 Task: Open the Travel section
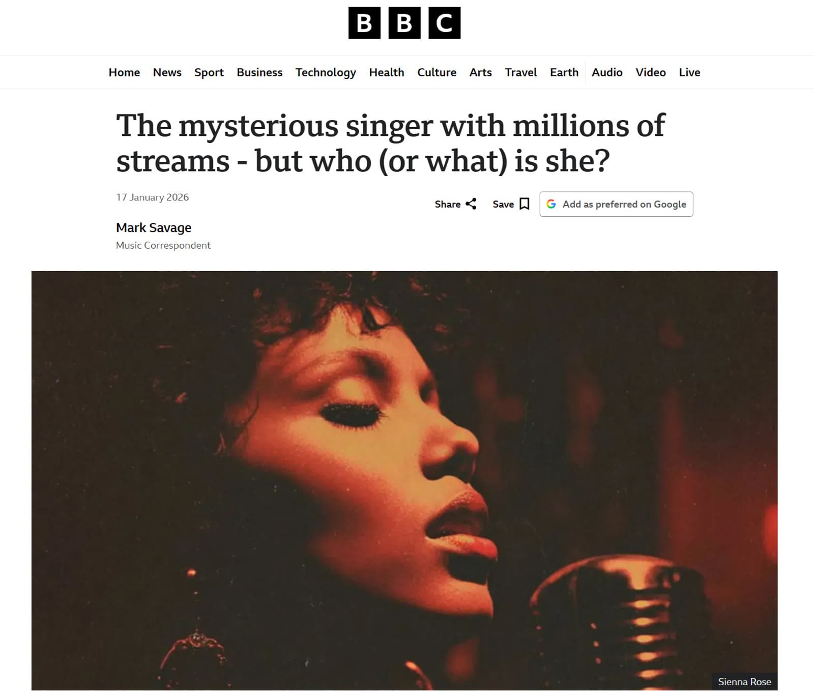[x=520, y=72]
